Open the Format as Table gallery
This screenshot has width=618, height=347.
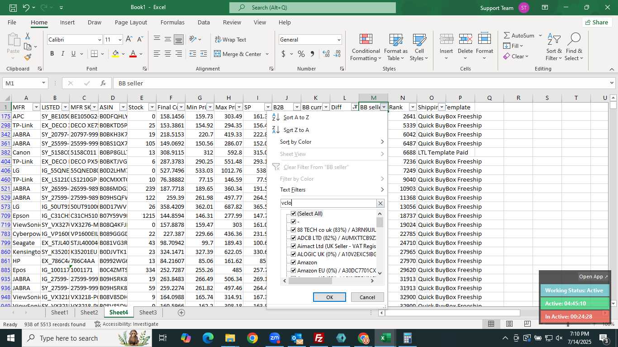tap(396, 47)
